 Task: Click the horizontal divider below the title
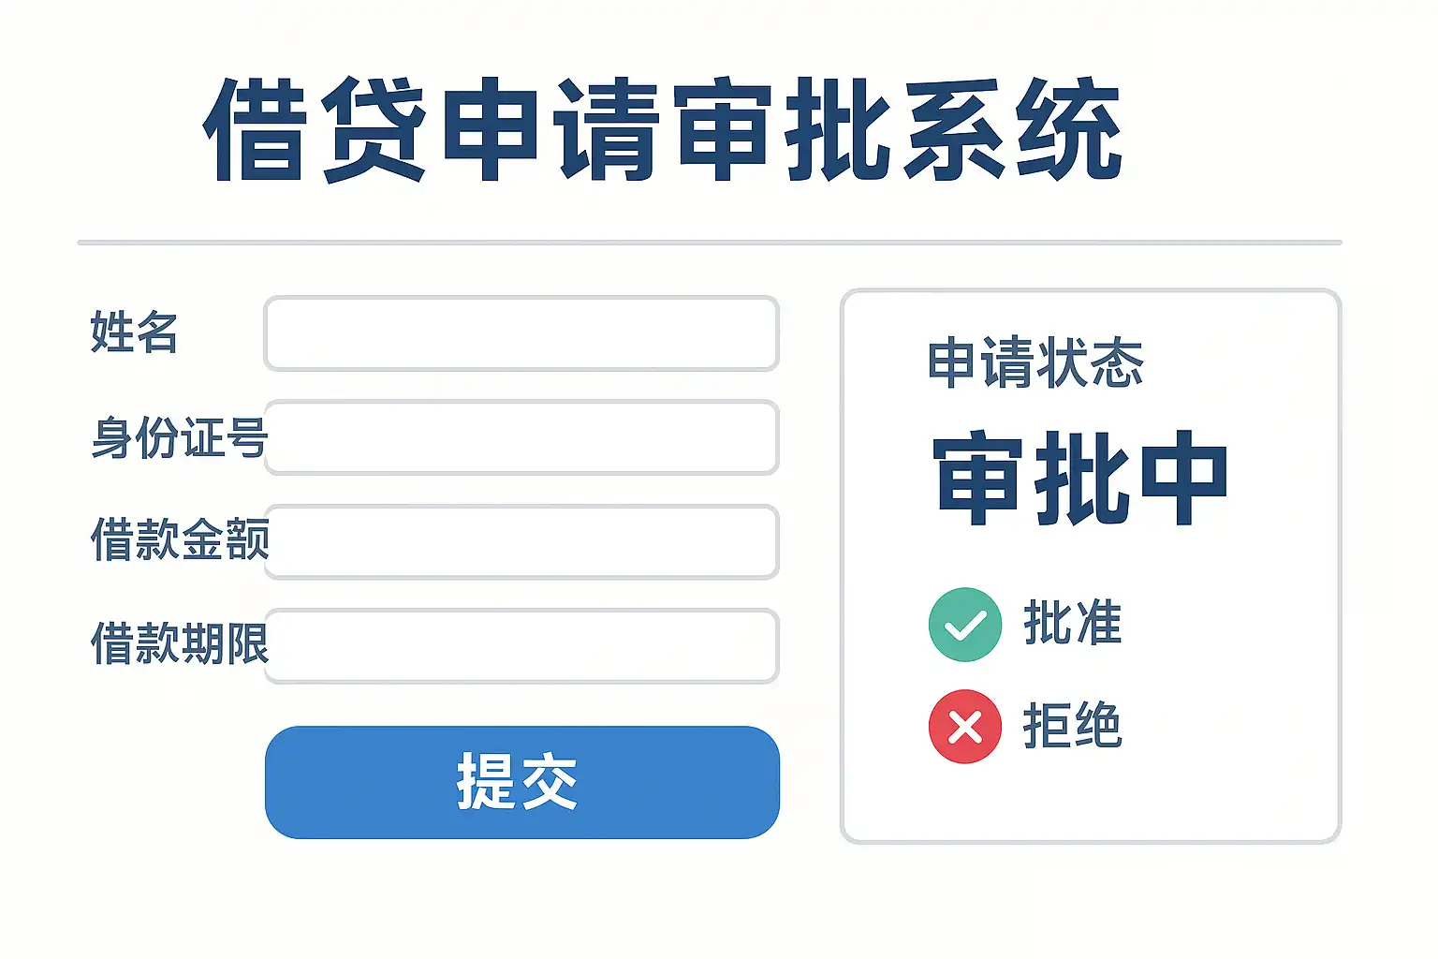tap(709, 243)
